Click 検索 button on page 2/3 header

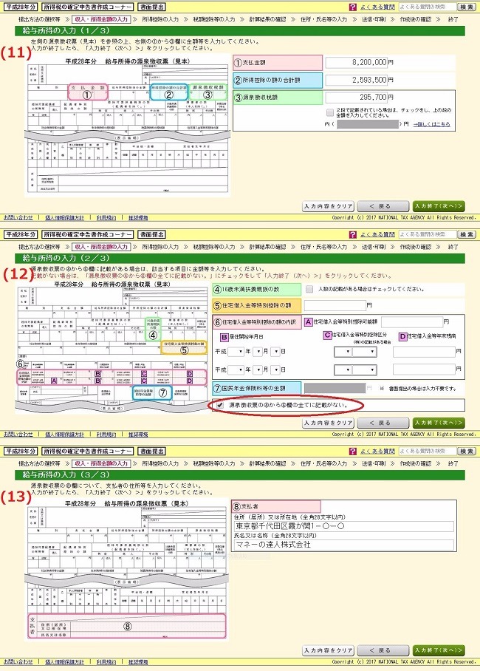point(466,235)
